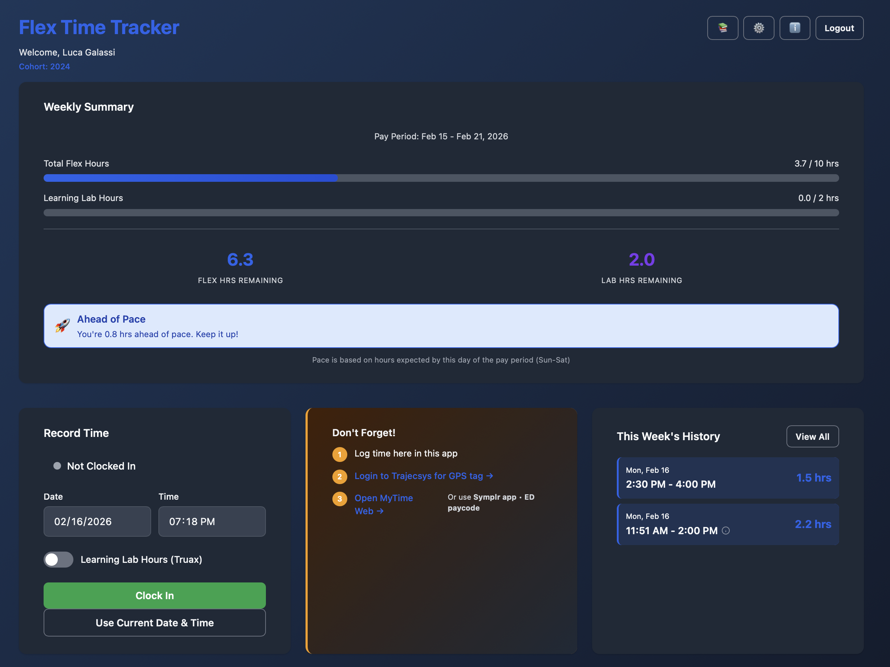Image resolution: width=890 pixels, height=667 pixels.
Task: Click the info icon button in the header
Action: (795, 28)
